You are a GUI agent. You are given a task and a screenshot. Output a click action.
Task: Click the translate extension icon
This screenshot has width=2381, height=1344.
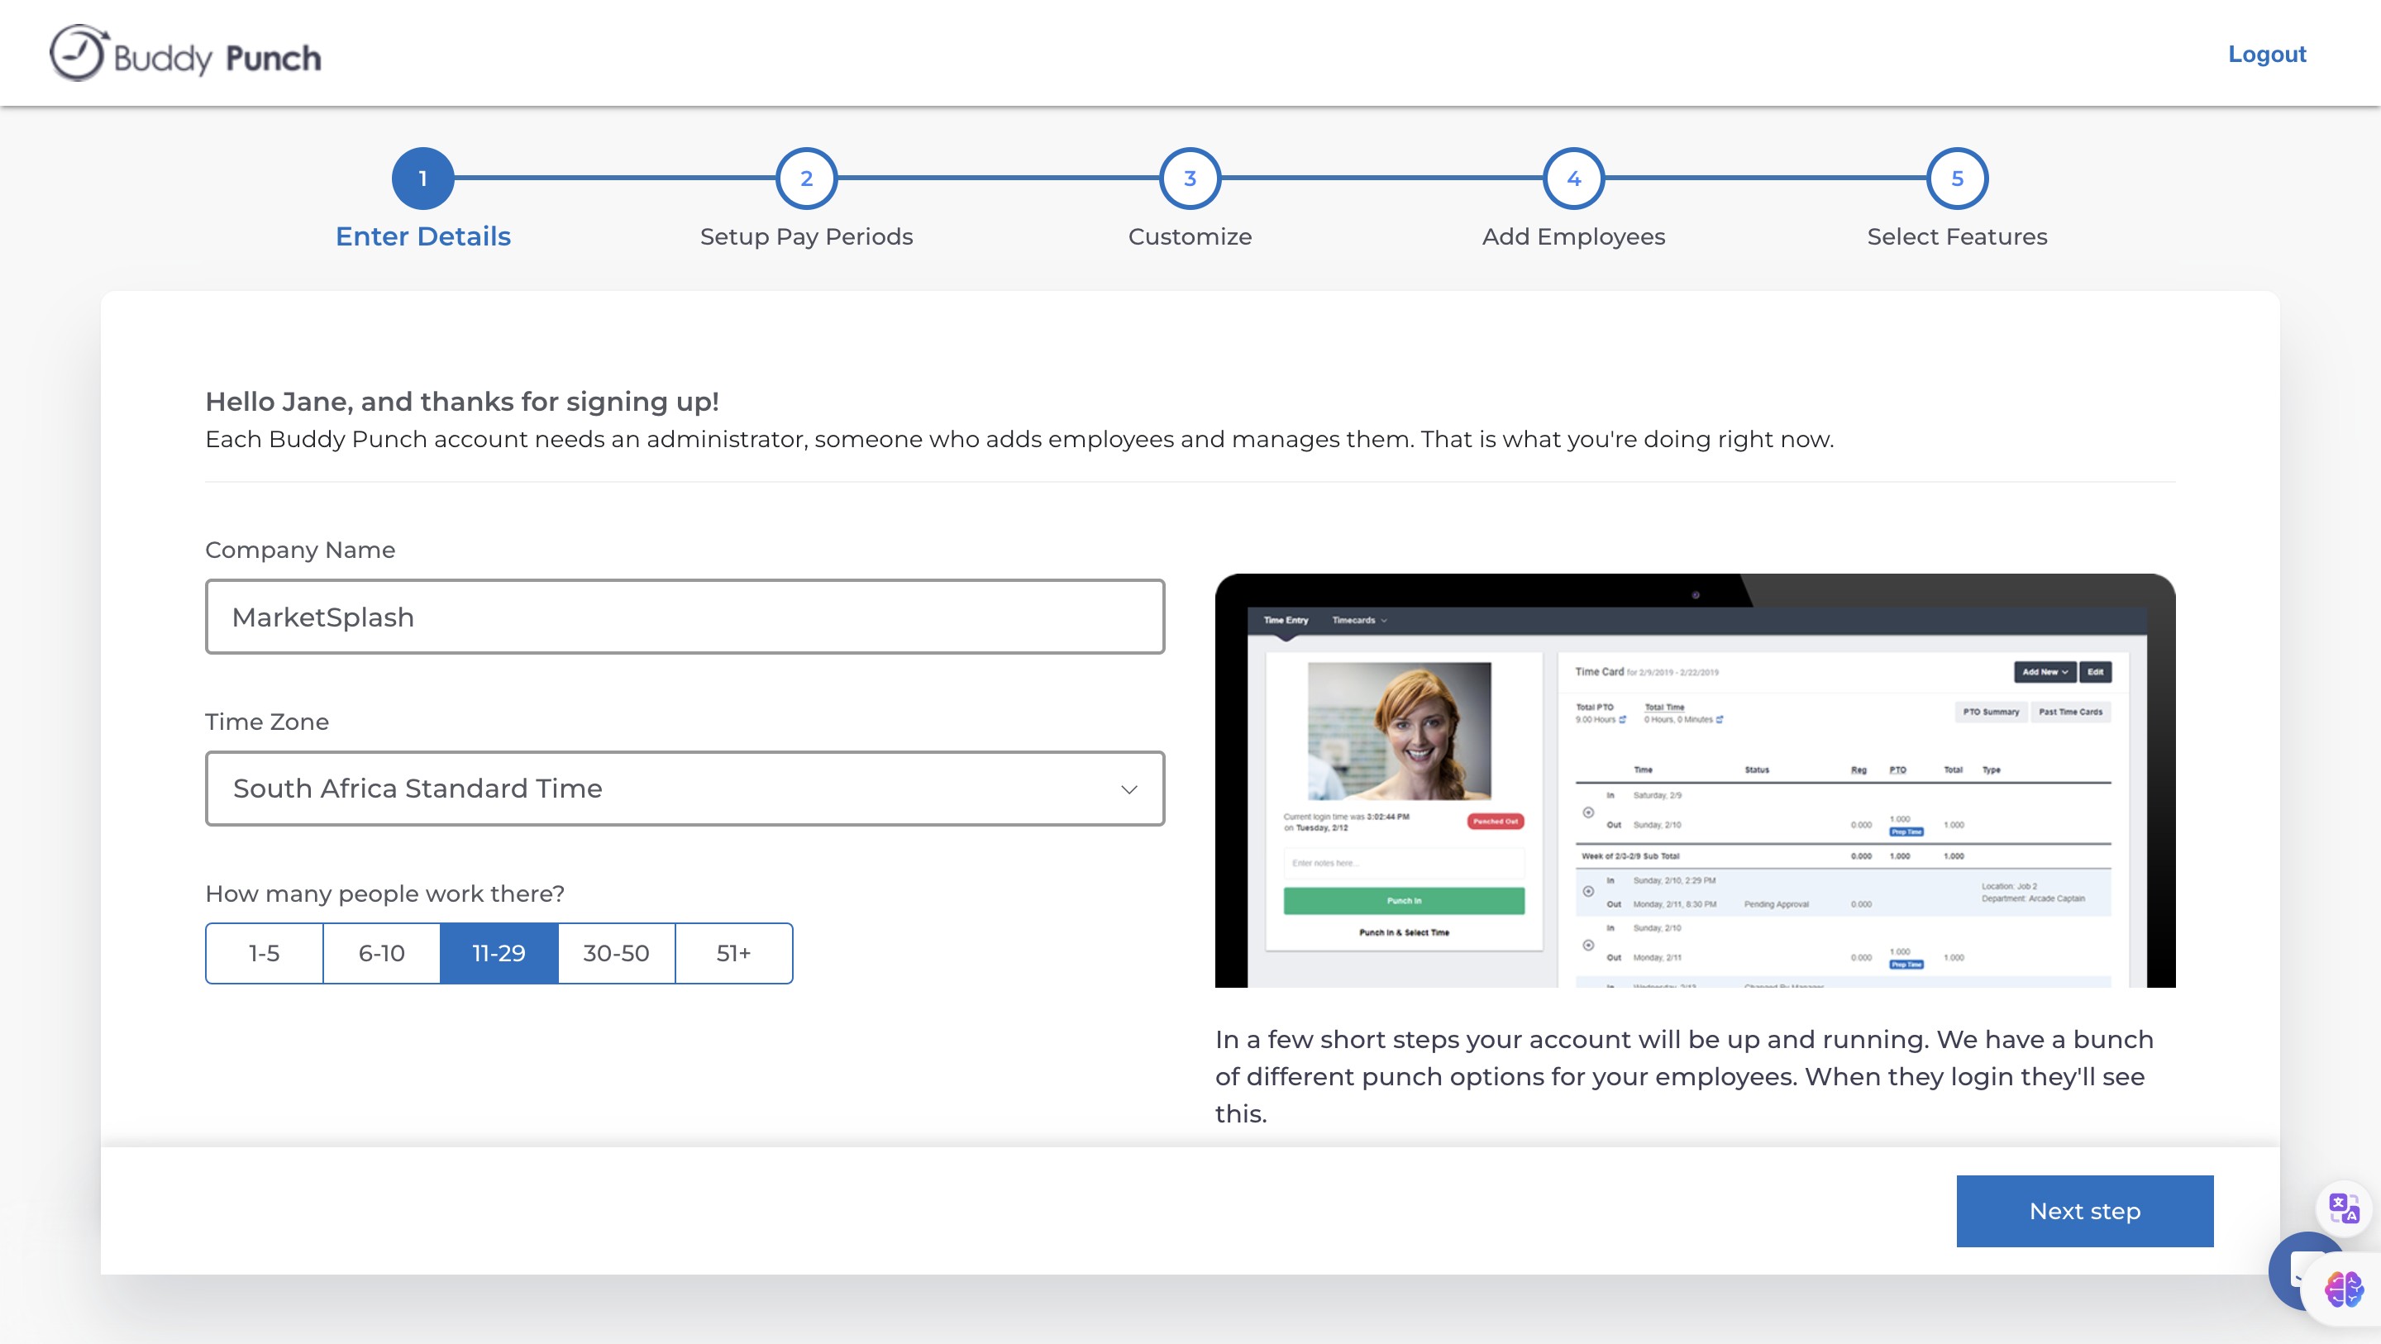(2343, 1207)
